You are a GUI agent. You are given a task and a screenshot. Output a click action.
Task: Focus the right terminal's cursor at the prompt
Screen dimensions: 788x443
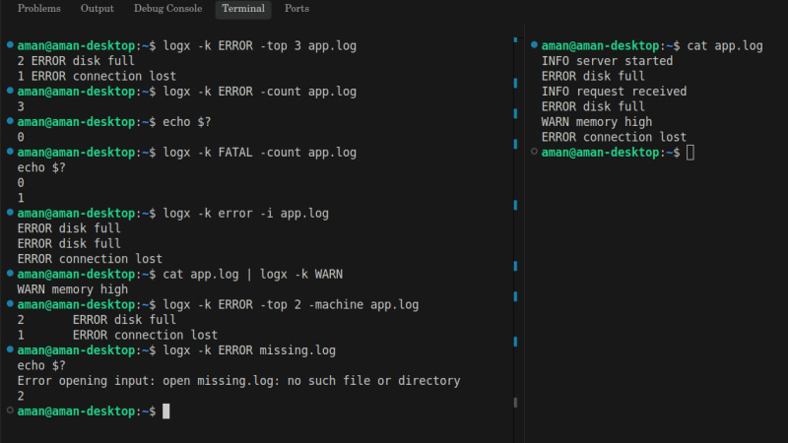tap(690, 153)
